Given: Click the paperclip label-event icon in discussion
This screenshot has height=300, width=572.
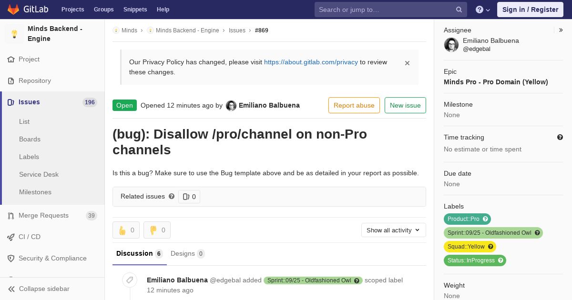Looking at the screenshot, I should tap(129, 280).
